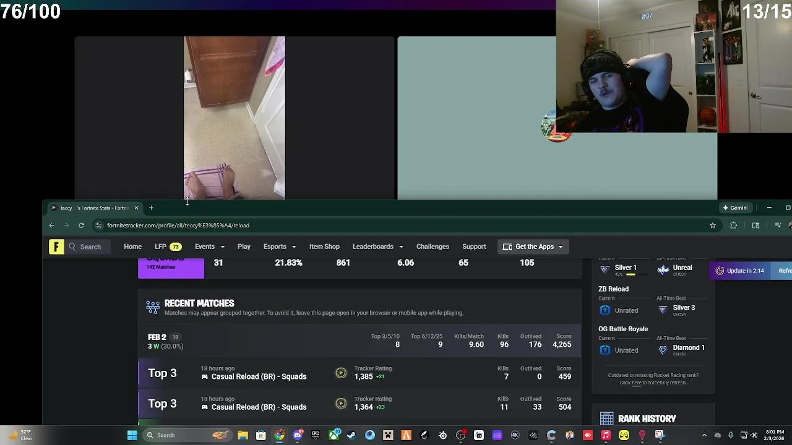
Task: Open the Home menu item
Action: tap(132, 247)
